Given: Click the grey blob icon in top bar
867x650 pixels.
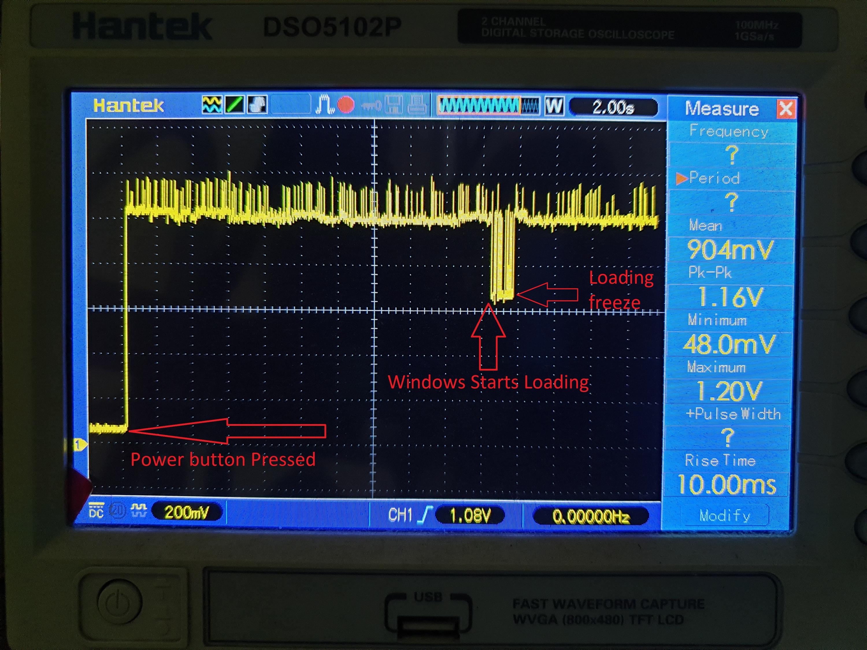Looking at the screenshot, I should [257, 105].
